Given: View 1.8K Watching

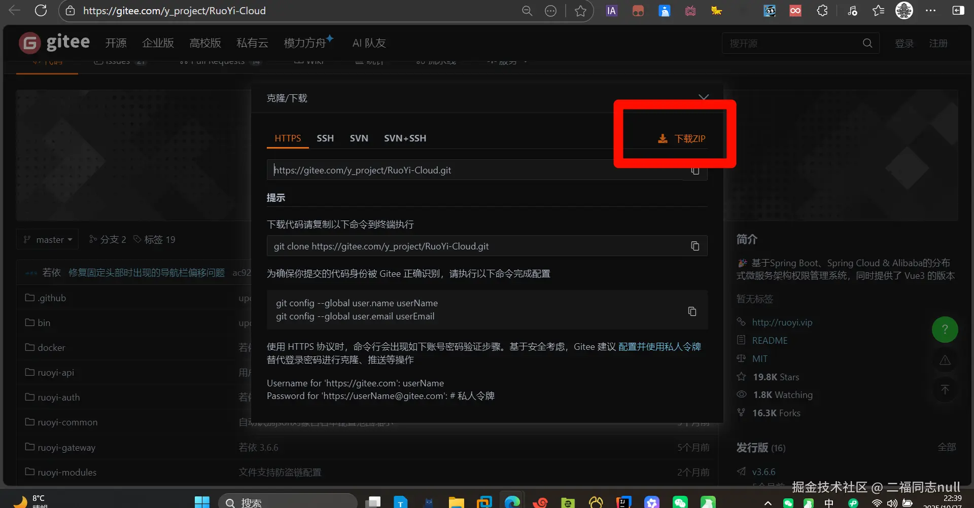Looking at the screenshot, I should click(x=782, y=394).
